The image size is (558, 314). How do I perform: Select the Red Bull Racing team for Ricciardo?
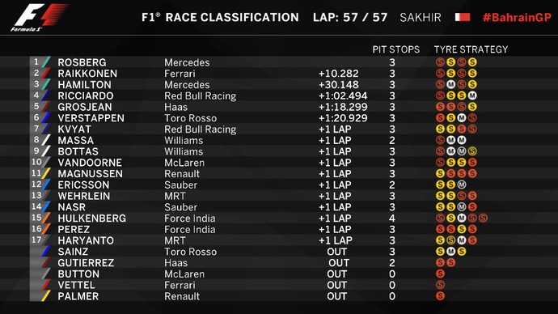click(200, 95)
